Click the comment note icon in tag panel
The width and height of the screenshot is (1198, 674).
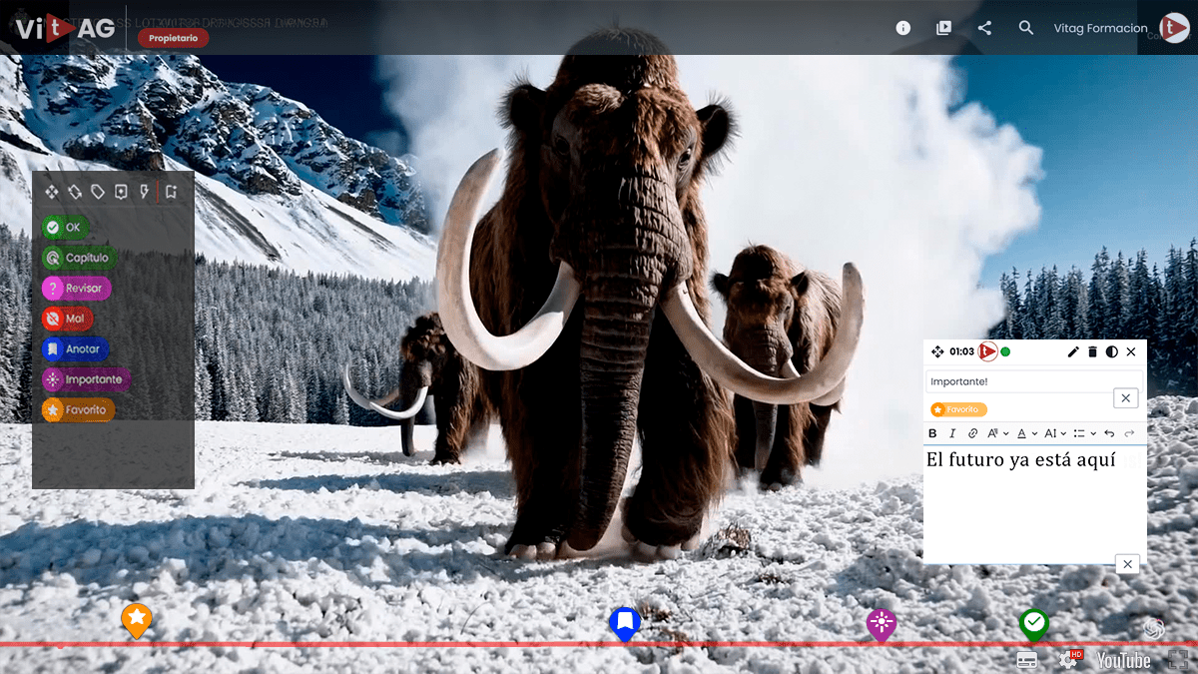pyautogui.click(x=121, y=192)
